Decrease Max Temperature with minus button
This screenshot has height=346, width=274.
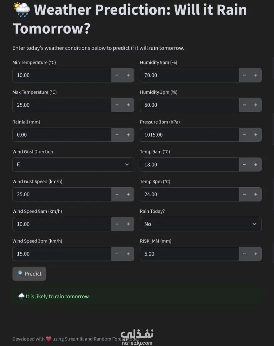(117, 105)
